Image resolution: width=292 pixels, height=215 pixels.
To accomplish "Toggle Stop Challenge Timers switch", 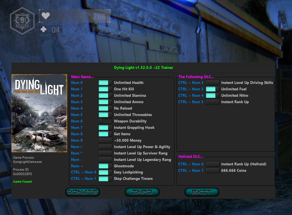I will coord(105,179).
